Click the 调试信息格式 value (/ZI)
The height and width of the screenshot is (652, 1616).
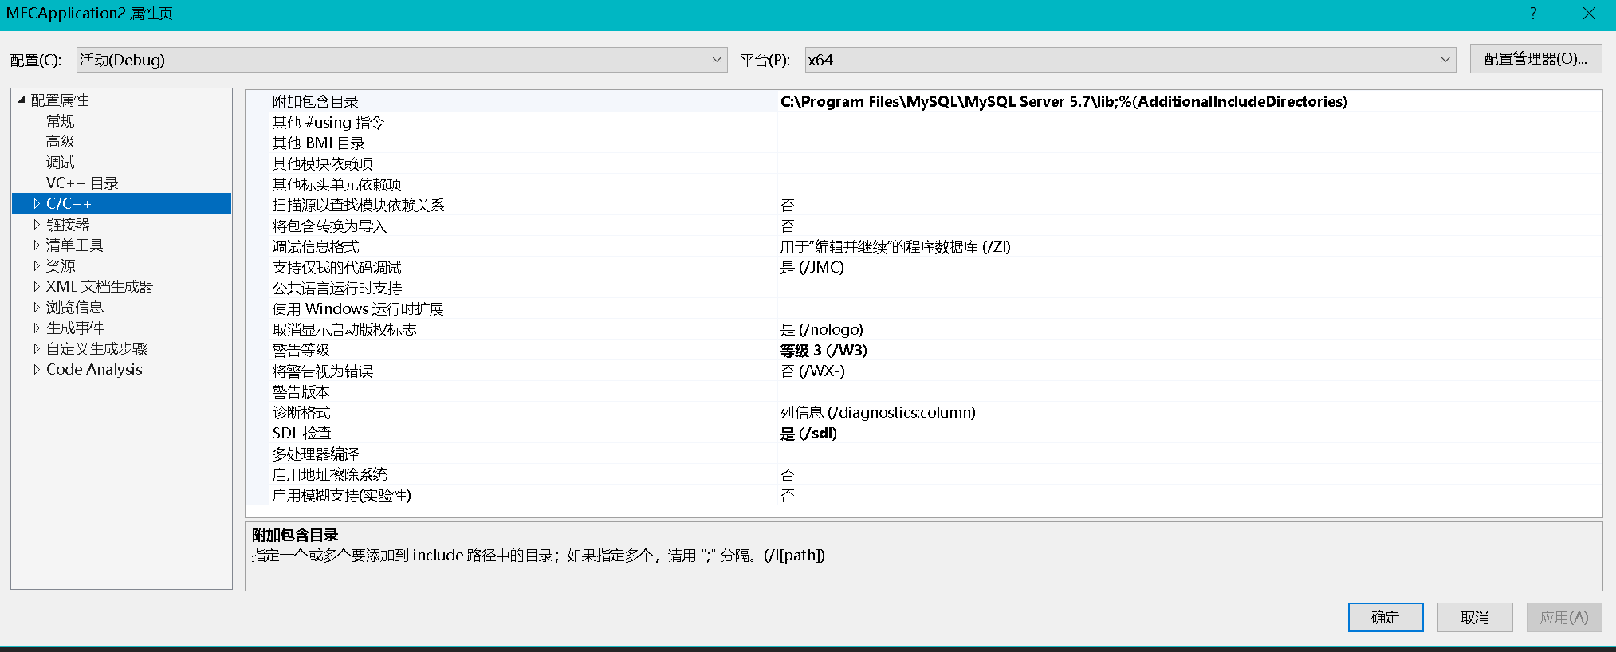(895, 247)
